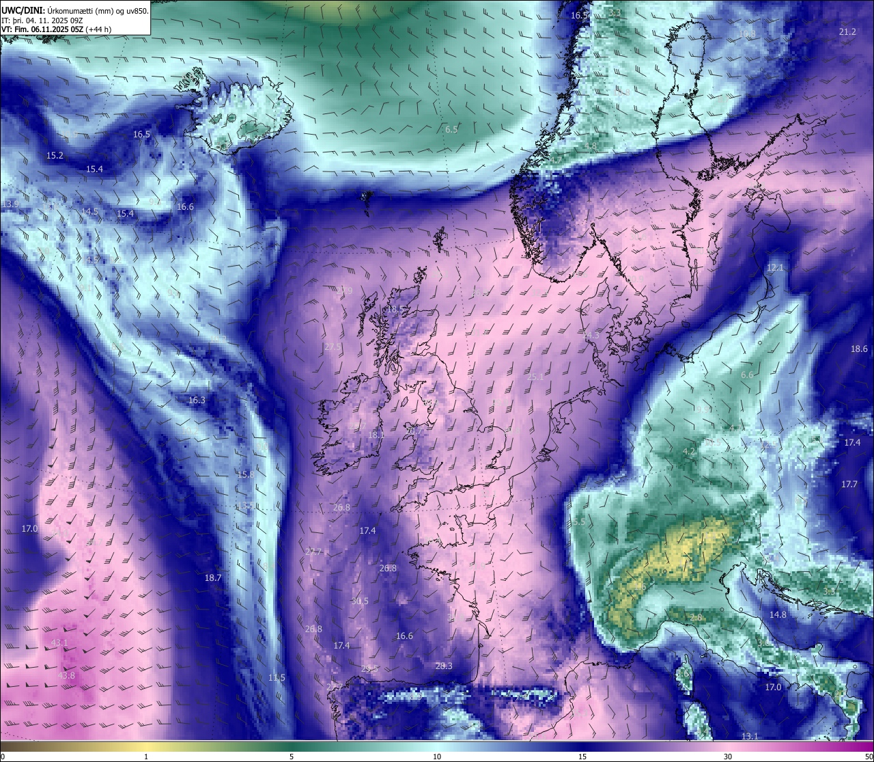Viewport: 874px width, 762px height.
Task: Click the 6.5 value label
Action: click(x=451, y=129)
